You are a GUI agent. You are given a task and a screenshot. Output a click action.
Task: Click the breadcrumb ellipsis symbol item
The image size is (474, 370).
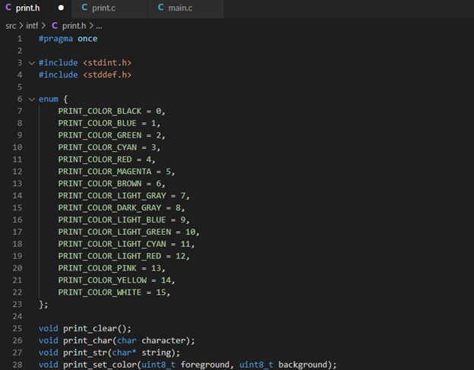point(100,25)
